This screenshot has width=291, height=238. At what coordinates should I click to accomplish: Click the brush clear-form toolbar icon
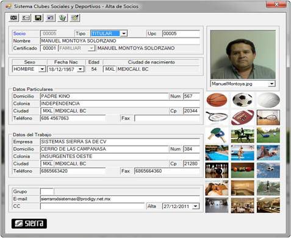tap(75, 18)
